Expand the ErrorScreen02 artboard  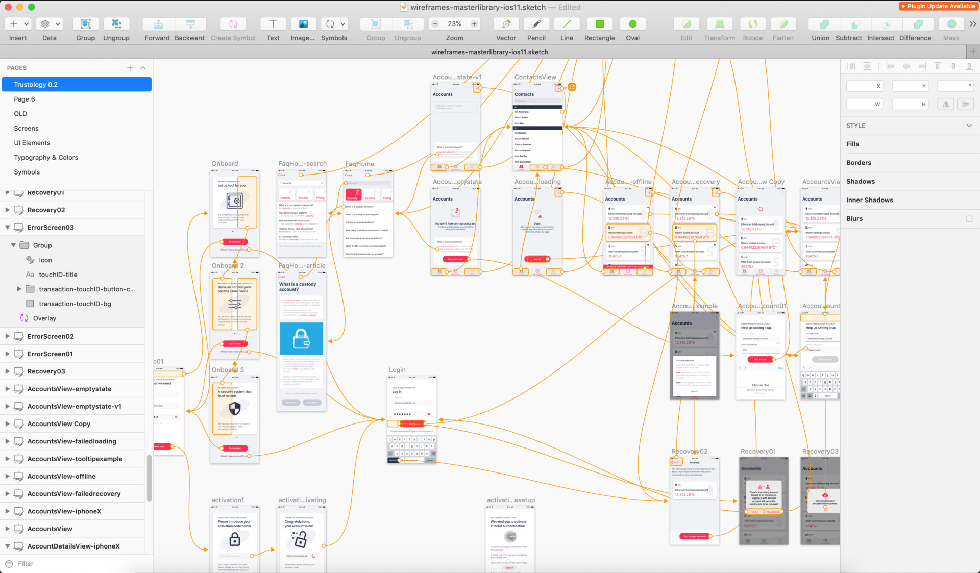[8, 336]
